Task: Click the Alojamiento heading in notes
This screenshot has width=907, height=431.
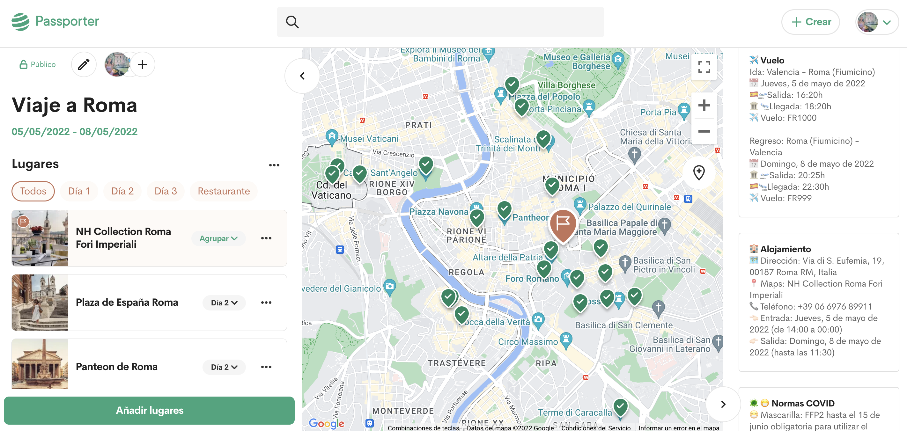Action: click(x=785, y=249)
